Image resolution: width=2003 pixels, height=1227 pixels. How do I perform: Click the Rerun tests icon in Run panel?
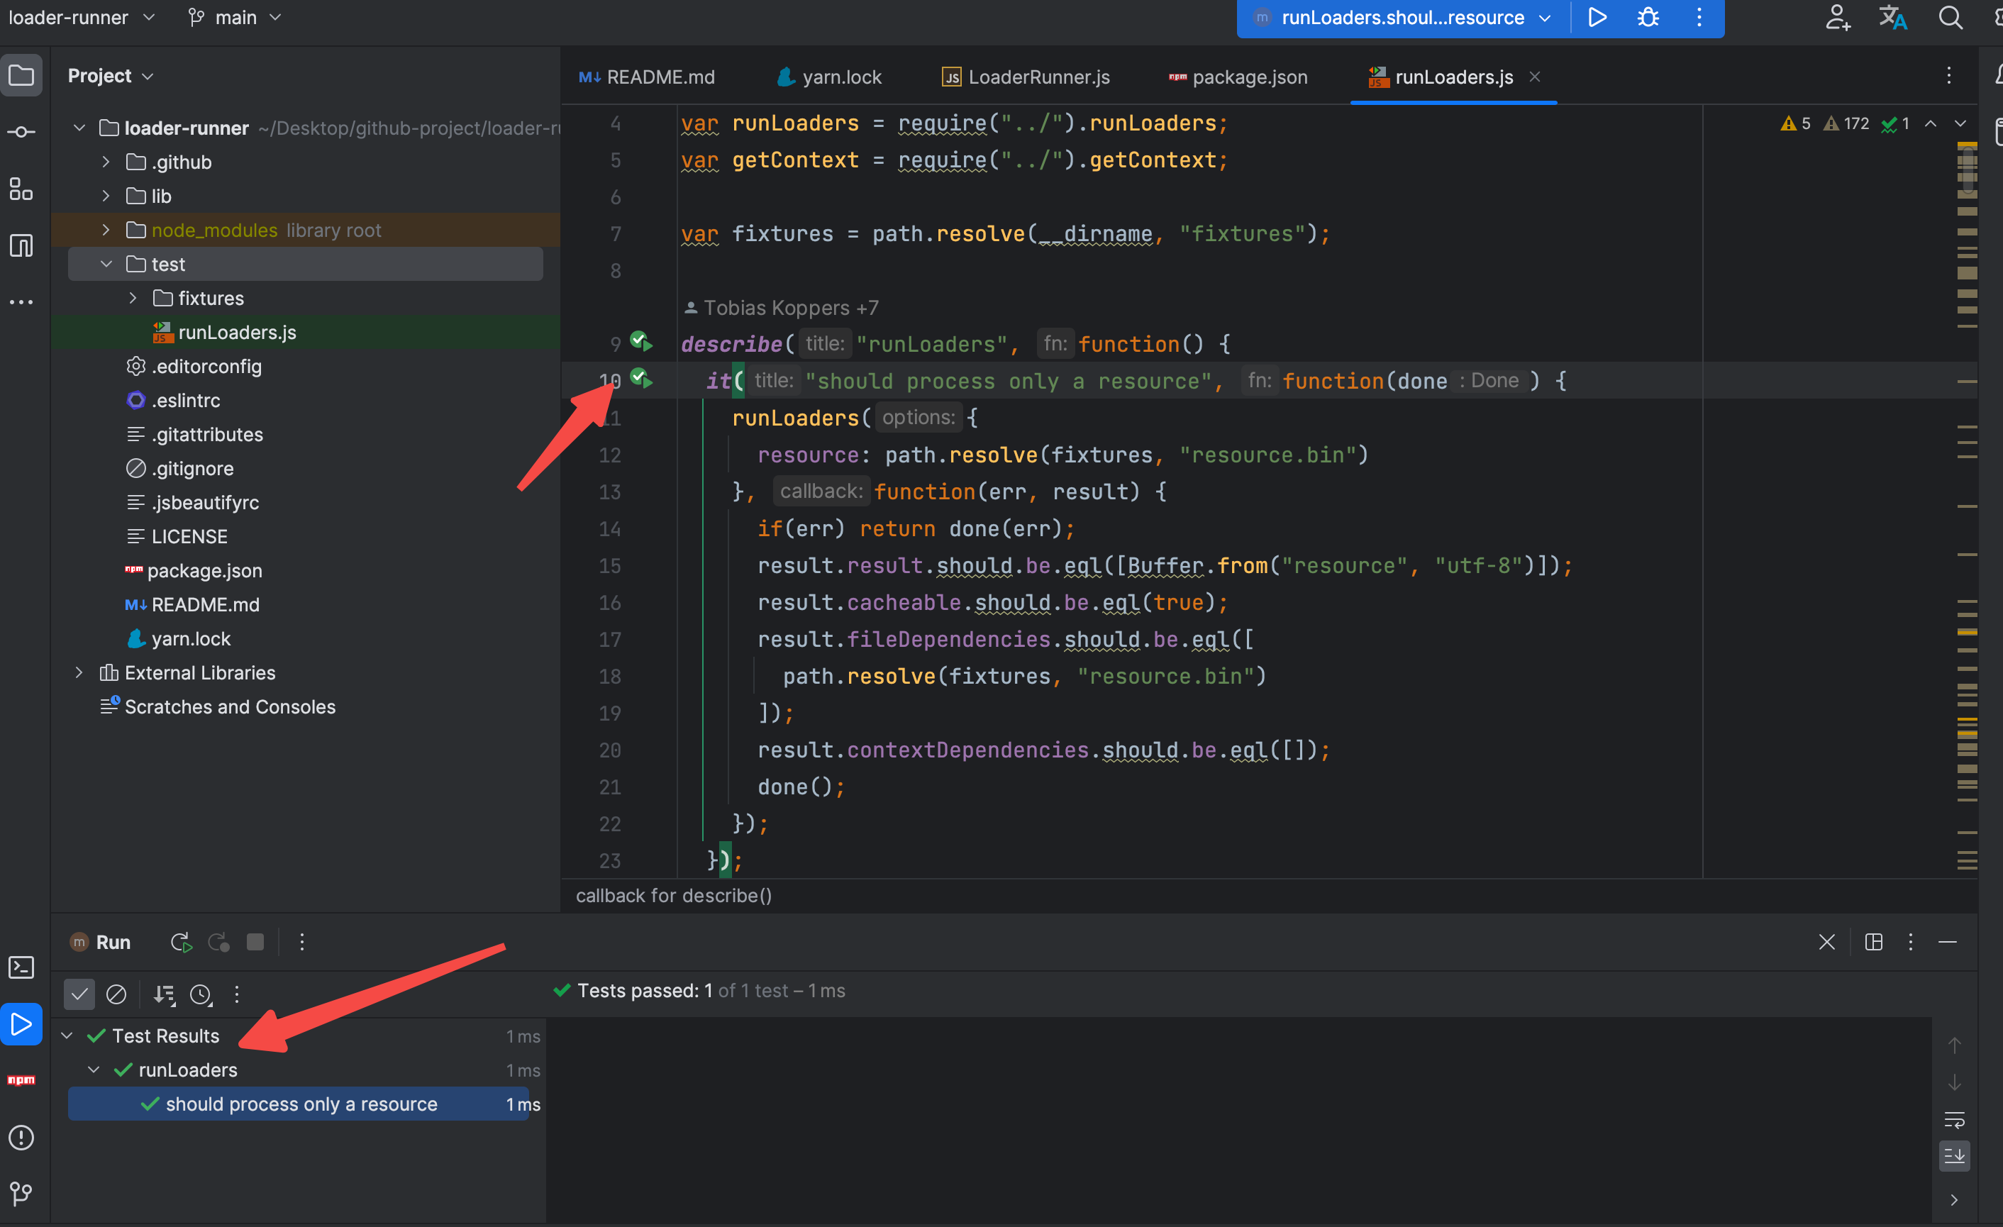coord(180,942)
